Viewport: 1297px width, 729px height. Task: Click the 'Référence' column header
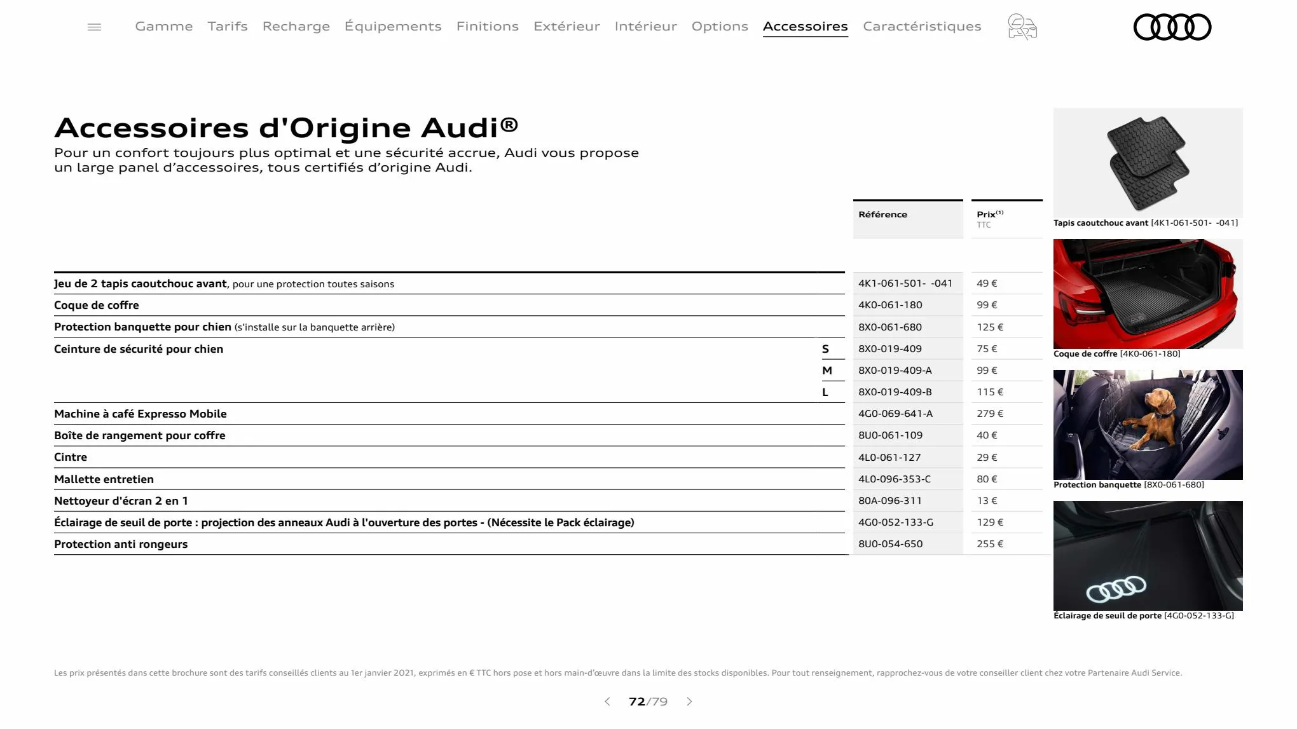[x=908, y=219]
